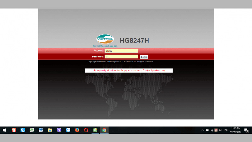Open Viber from the taskbar
Screen dimensions: 252x142
point(59,130)
